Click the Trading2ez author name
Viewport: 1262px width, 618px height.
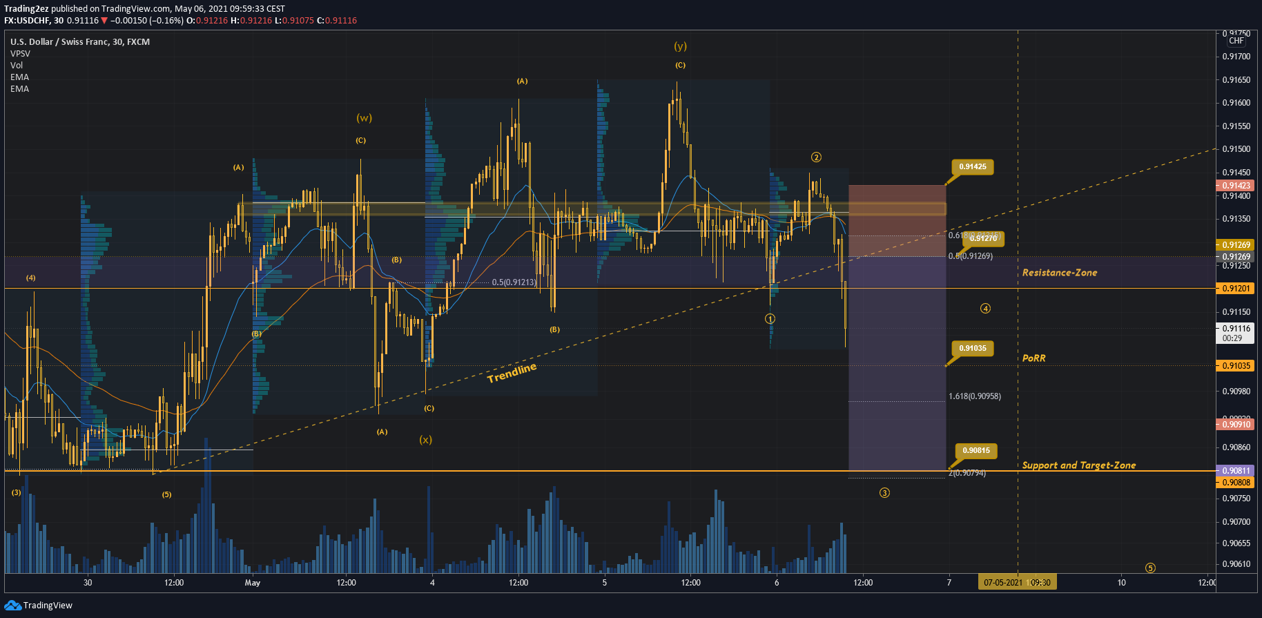click(x=26, y=9)
